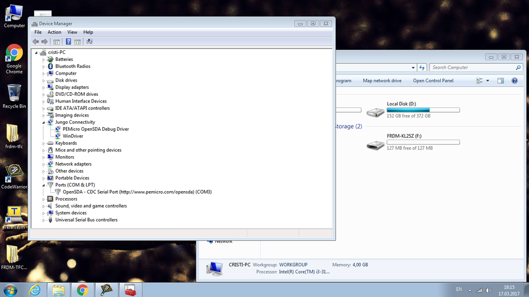Screen dimensions: 529x297
Task: Open the Action menu in Device Manager
Action: tap(54, 32)
